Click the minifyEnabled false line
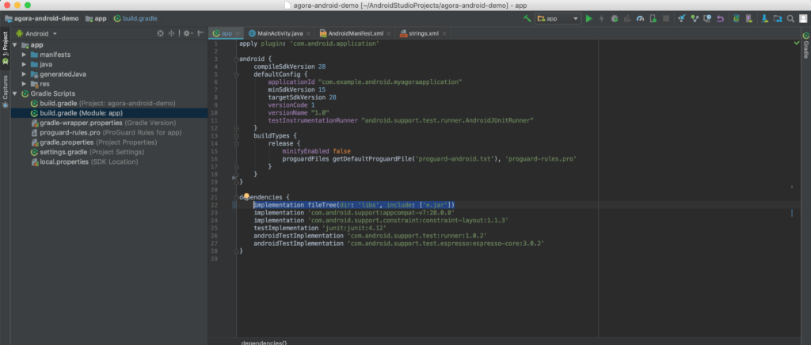 [317, 151]
